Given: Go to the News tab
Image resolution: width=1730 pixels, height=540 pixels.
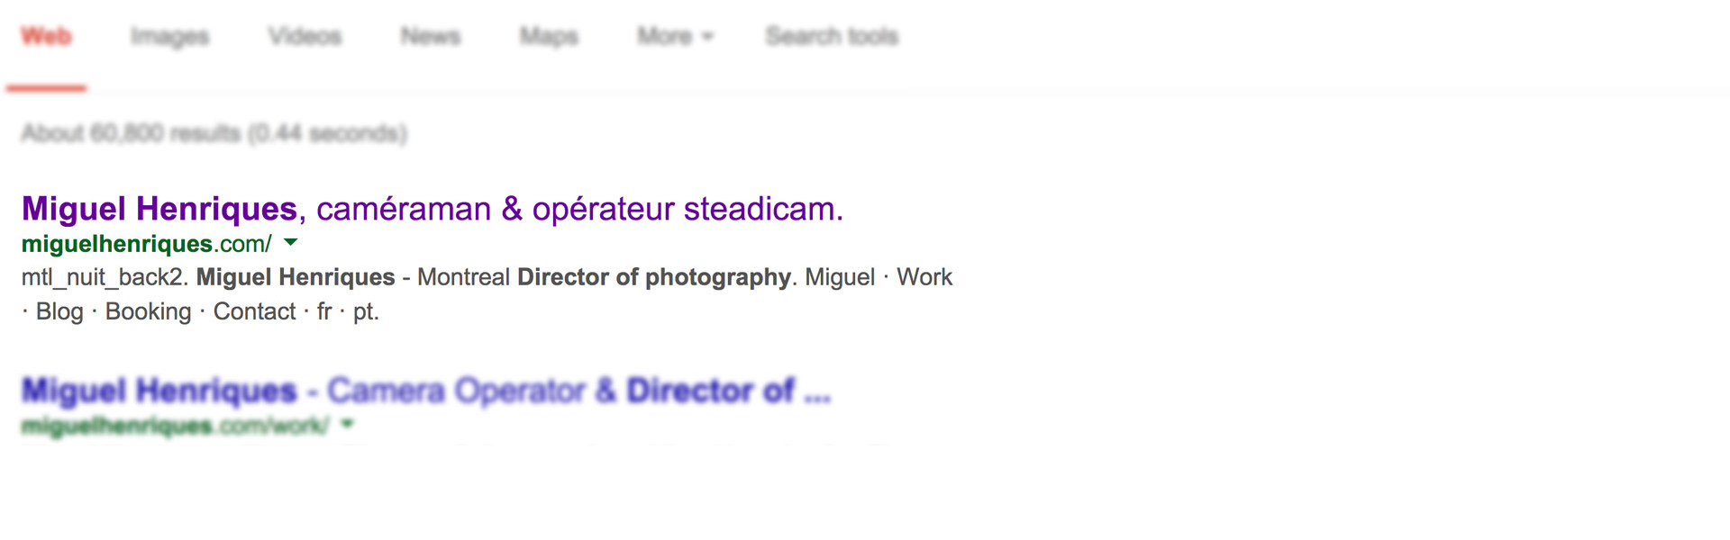Looking at the screenshot, I should 431,36.
